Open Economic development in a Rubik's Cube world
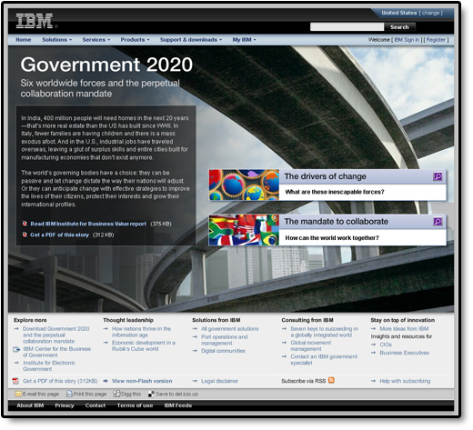The image size is (473, 430). click(144, 345)
